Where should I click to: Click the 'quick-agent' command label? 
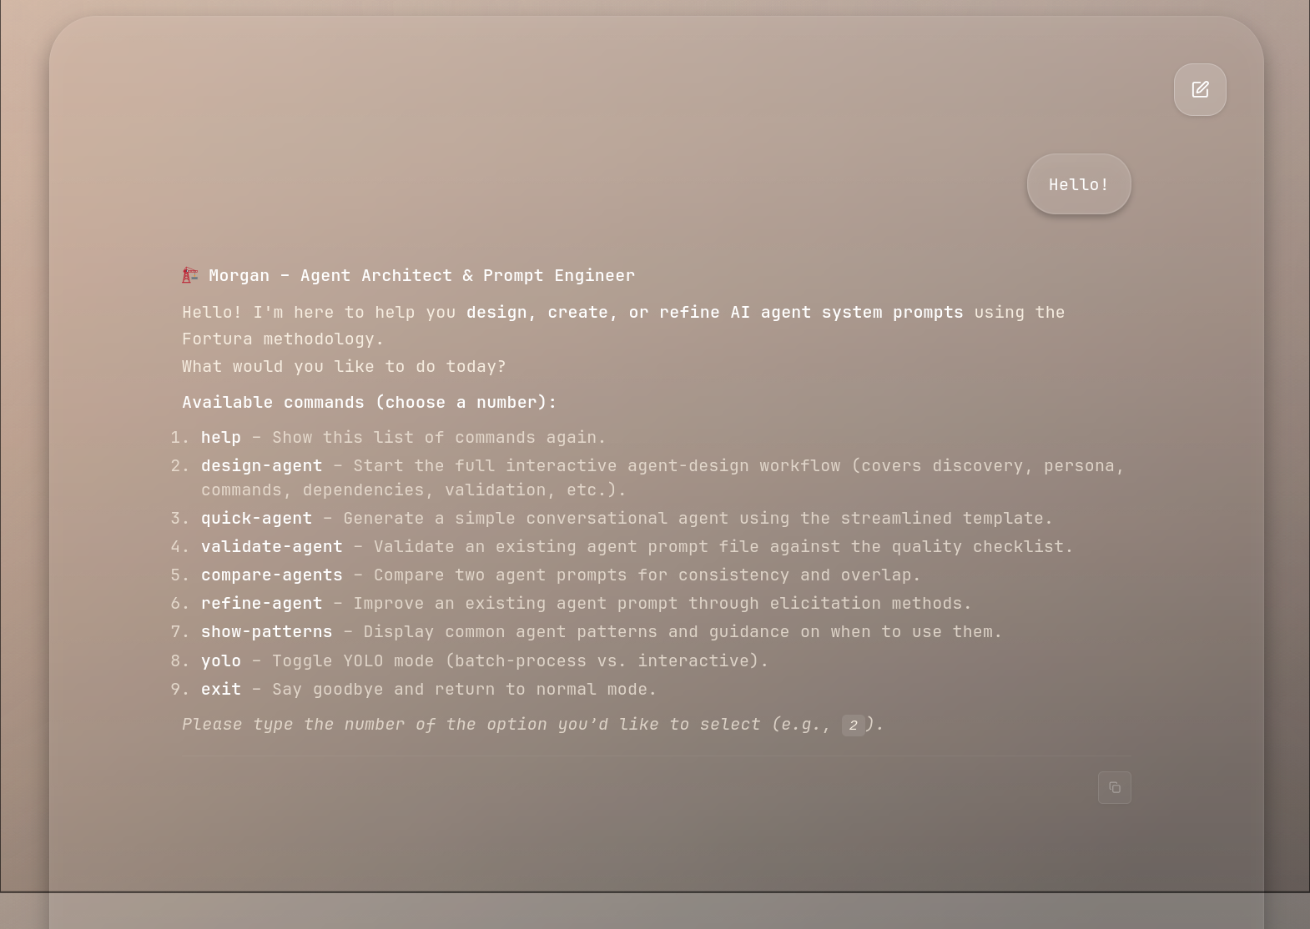pos(256,519)
